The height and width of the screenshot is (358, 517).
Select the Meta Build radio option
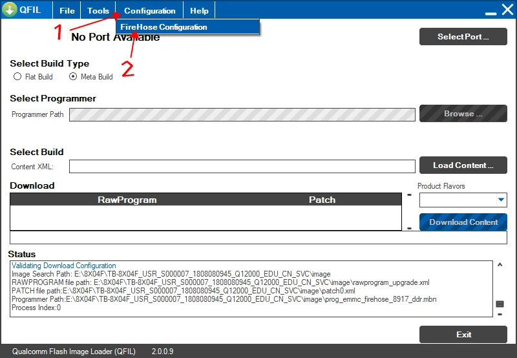[x=73, y=77]
